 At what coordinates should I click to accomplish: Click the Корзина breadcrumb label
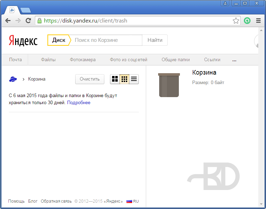(37, 79)
